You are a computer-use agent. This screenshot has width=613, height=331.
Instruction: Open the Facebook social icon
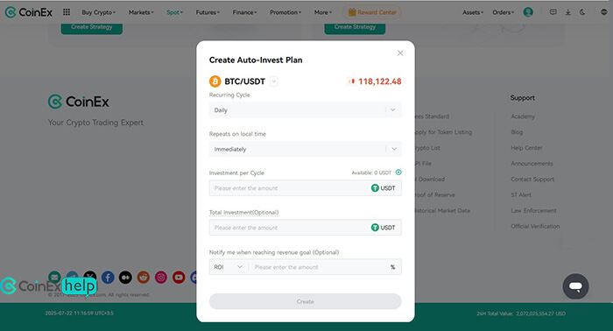[x=108, y=278]
